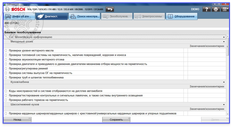The width and height of the screenshot is (232, 127).
Task: Click the Назад button
Action: point(17,120)
